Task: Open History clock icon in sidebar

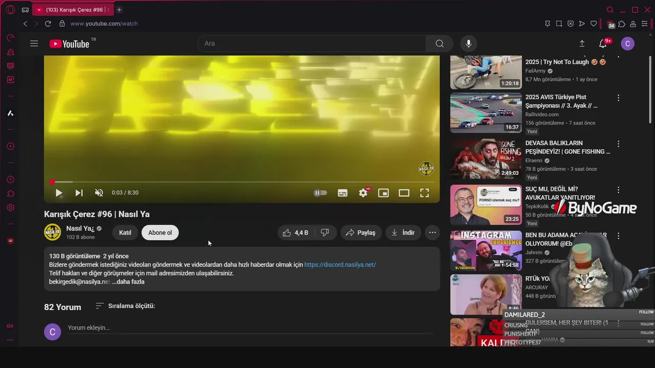Action: click(10, 180)
